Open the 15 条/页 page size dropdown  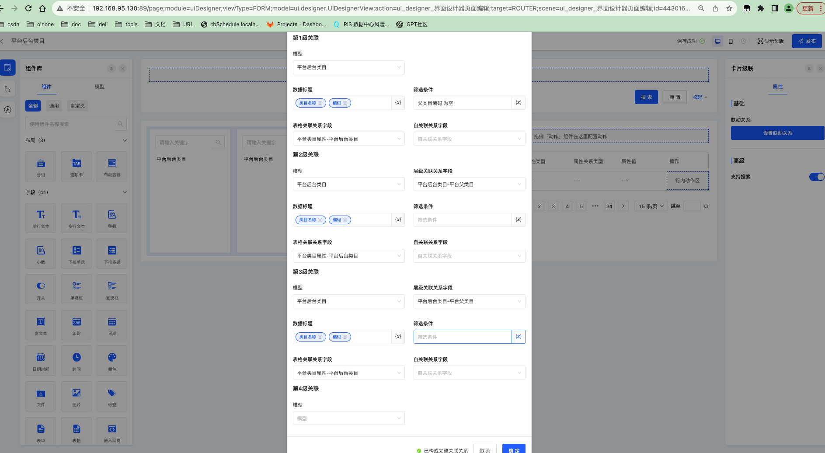tap(651, 206)
